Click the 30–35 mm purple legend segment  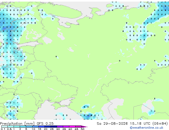[60, 127]
